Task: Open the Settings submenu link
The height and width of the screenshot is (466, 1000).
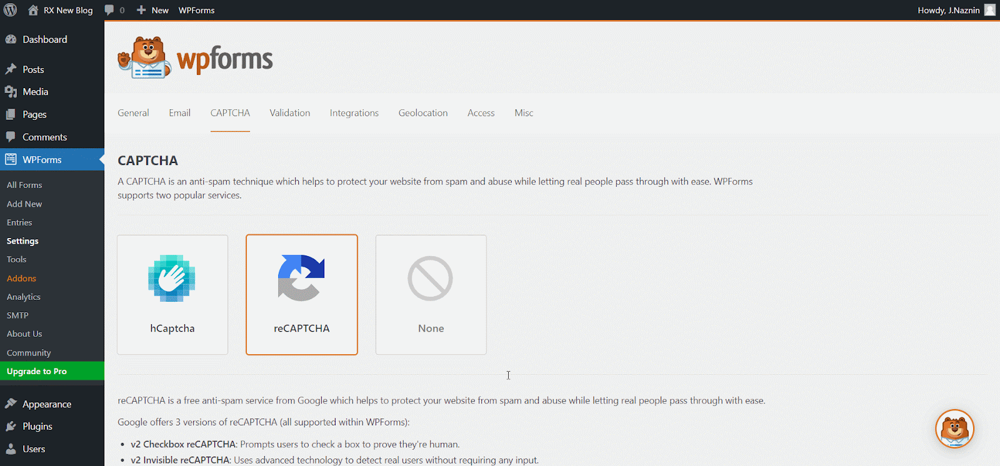Action: [x=22, y=241]
